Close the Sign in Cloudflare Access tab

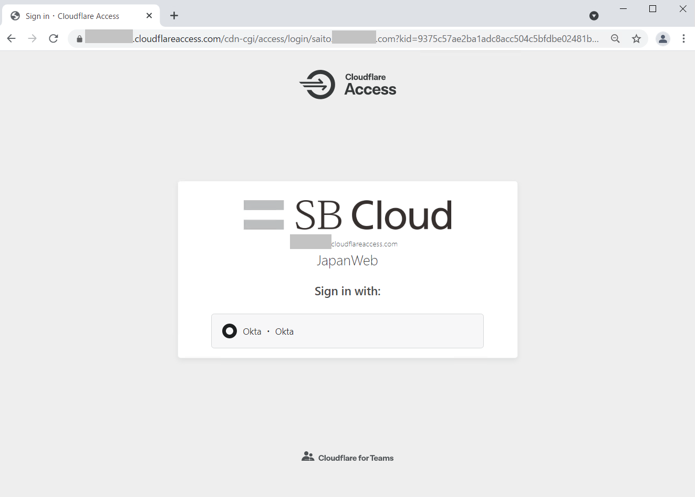click(149, 16)
